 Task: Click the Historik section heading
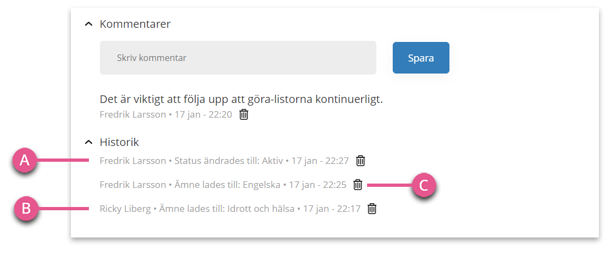(119, 142)
